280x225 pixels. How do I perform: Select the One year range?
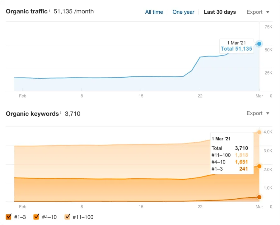click(x=183, y=12)
